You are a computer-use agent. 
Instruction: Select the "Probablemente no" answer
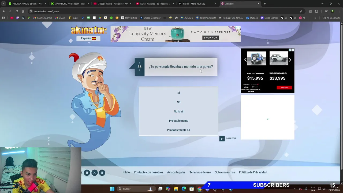[x=178, y=130]
